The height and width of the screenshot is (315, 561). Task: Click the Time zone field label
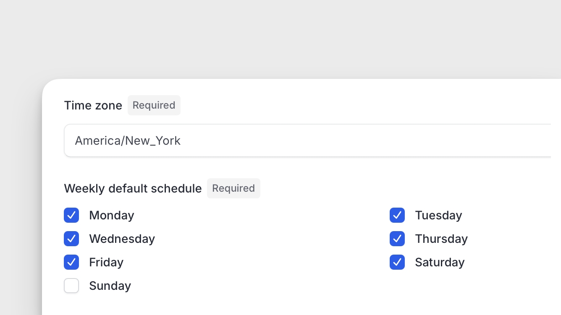[x=93, y=105]
